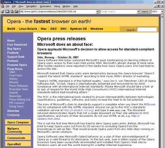Open the QNX platform link
The width and height of the screenshot is (165, 148).
[63, 29]
